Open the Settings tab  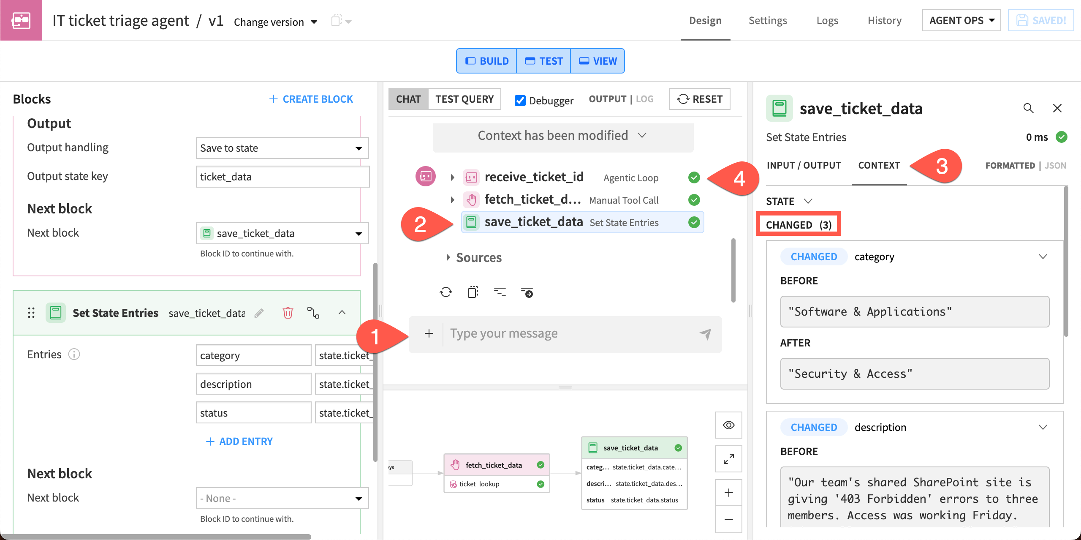768,20
